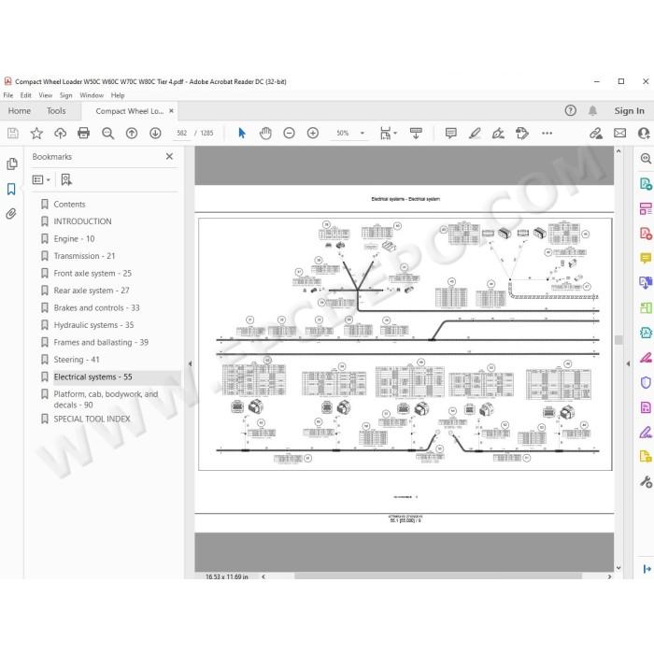The width and height of the screenshot is (654, 654).
Task: Click the stamp tool icon
Action: (521, 133)
